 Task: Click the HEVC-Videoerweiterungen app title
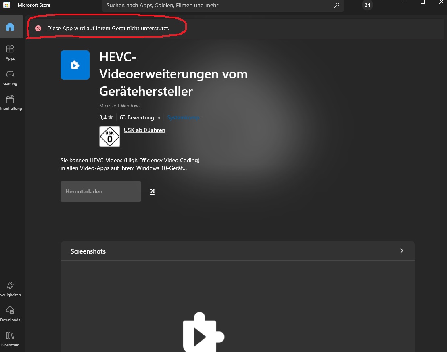click(173, 74)
